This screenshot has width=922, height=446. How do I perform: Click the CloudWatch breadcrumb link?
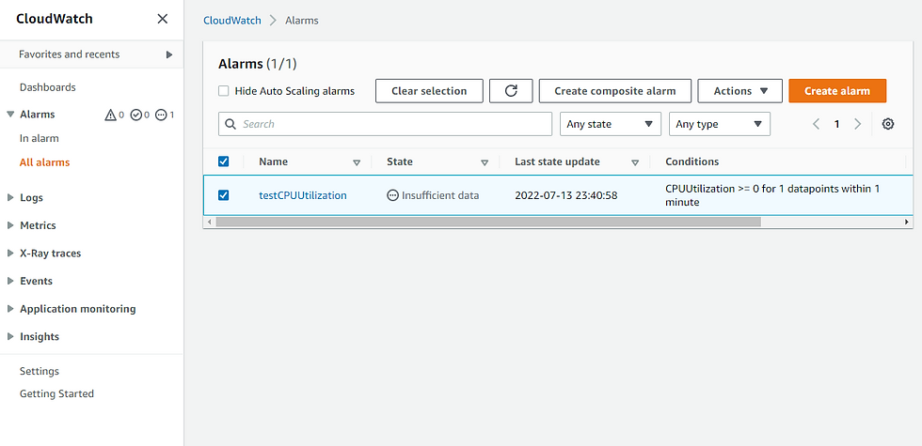pos(232,21)
